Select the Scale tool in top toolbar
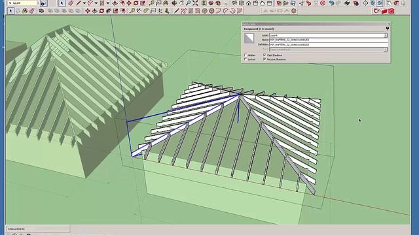Viewport: 419px width, 235px height. pos(143,3)
